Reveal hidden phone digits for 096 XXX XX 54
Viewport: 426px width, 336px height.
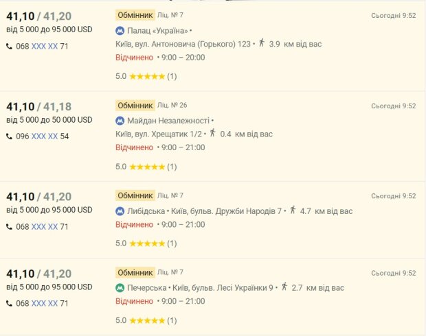pos(45,136)
